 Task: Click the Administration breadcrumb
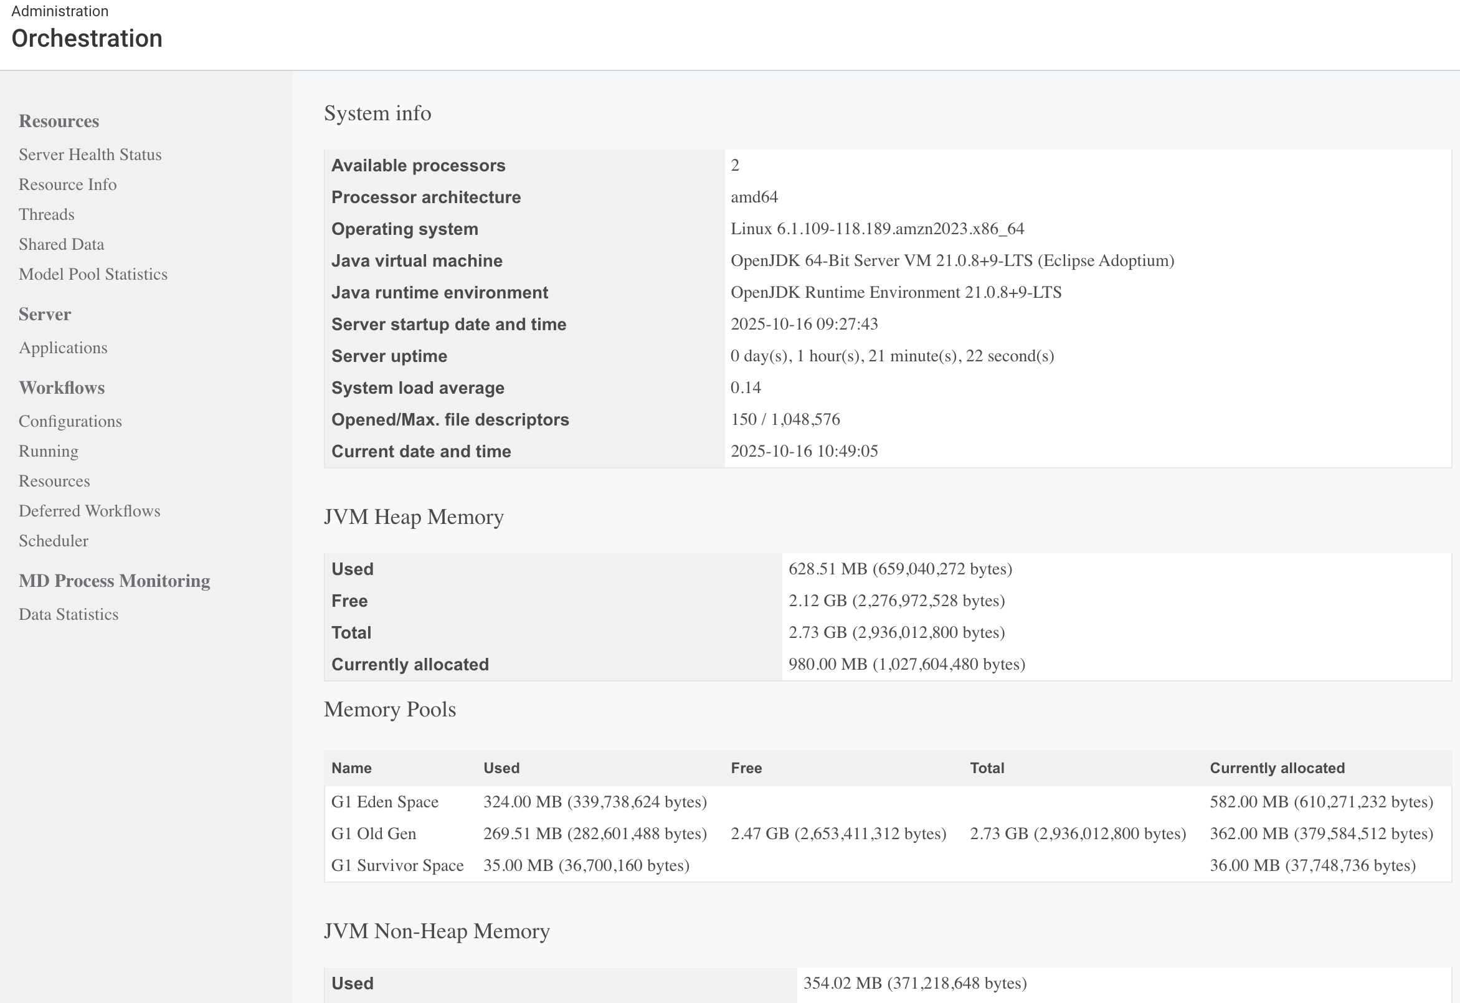click(x=60, y=11)
